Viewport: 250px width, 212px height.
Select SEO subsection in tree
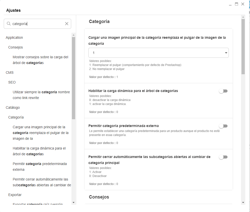[12, 82]
